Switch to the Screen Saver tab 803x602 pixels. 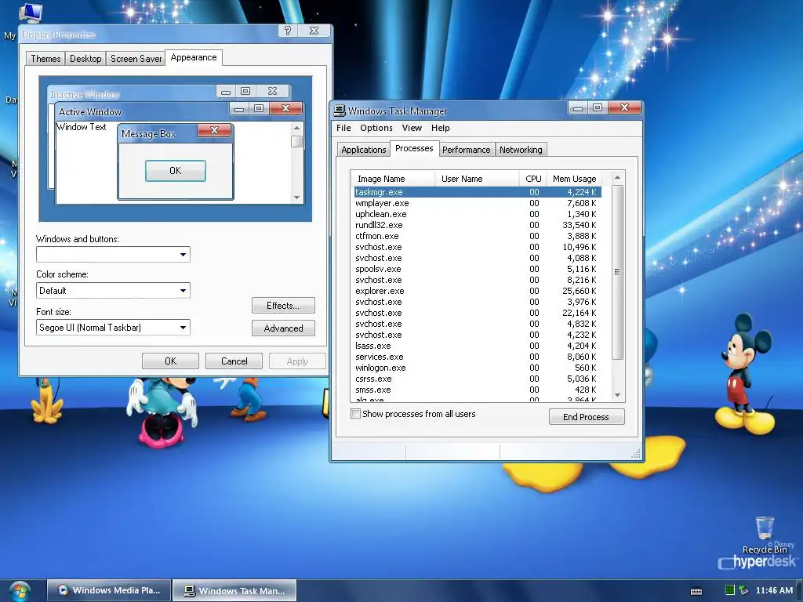point(136,58)
